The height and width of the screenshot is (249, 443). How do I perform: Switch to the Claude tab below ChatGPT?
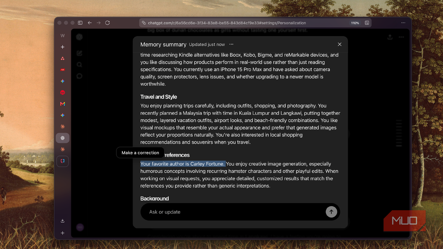tap(63, 149)
